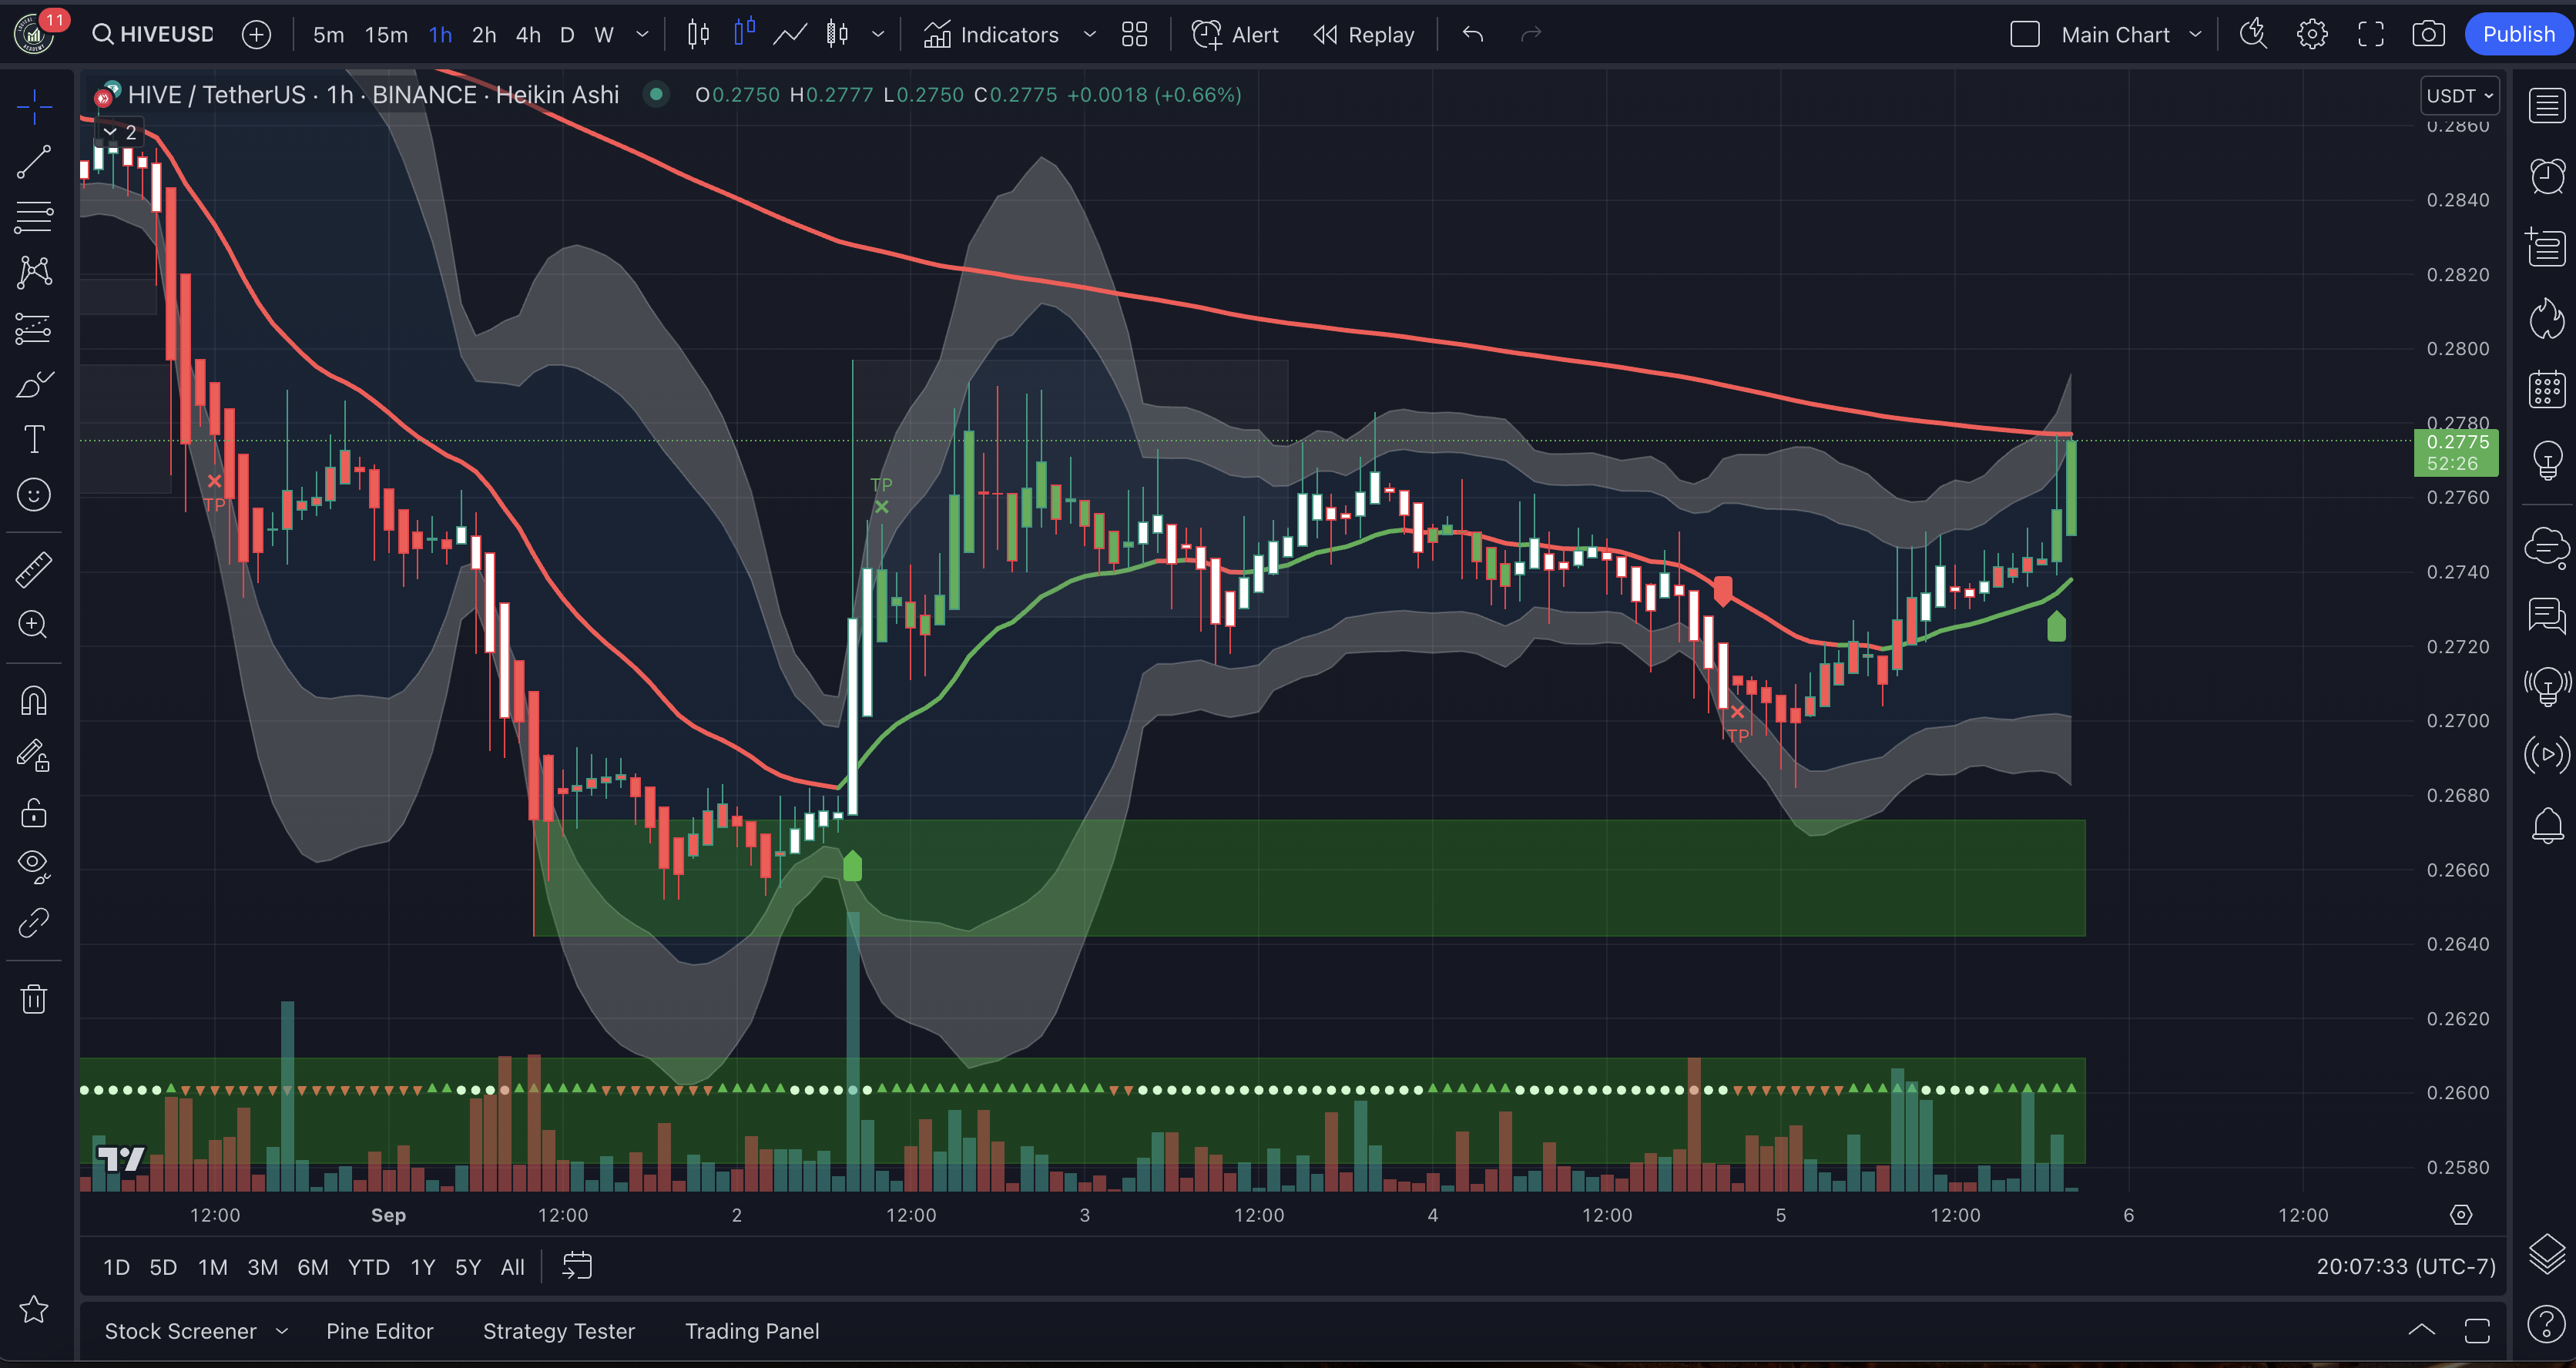Image resolution: width=2576 pixels, height=1368 pixels.
Task: Toggle hide all drawings eye icon
Action: point(34,866)
